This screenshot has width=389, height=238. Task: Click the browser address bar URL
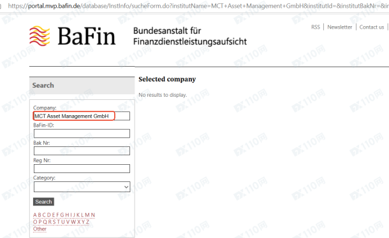click(x=198, y=6)
